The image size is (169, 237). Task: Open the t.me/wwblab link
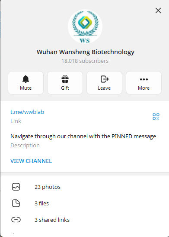click(x=27, y=112)
